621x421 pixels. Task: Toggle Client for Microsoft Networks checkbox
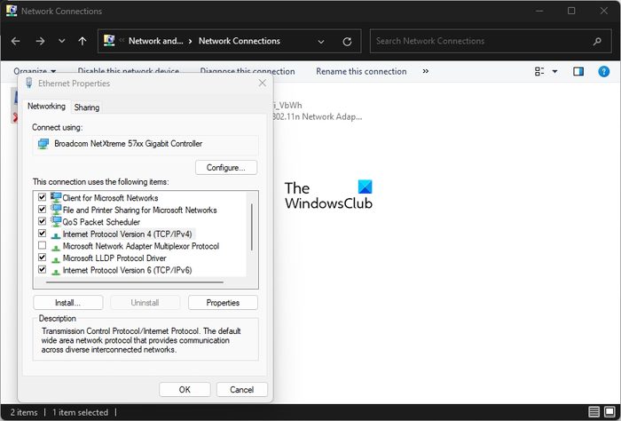42,197
